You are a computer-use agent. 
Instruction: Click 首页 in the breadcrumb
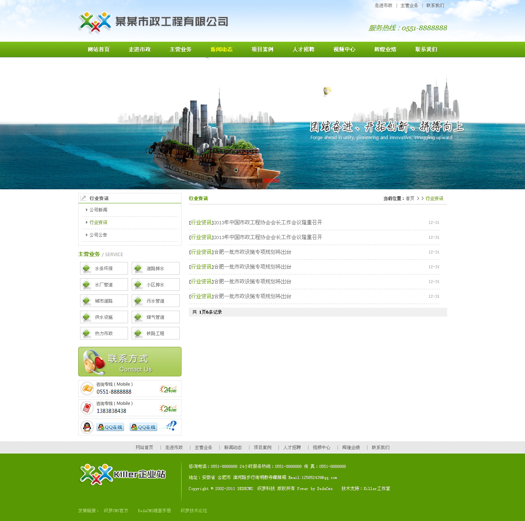click(410, 199)
